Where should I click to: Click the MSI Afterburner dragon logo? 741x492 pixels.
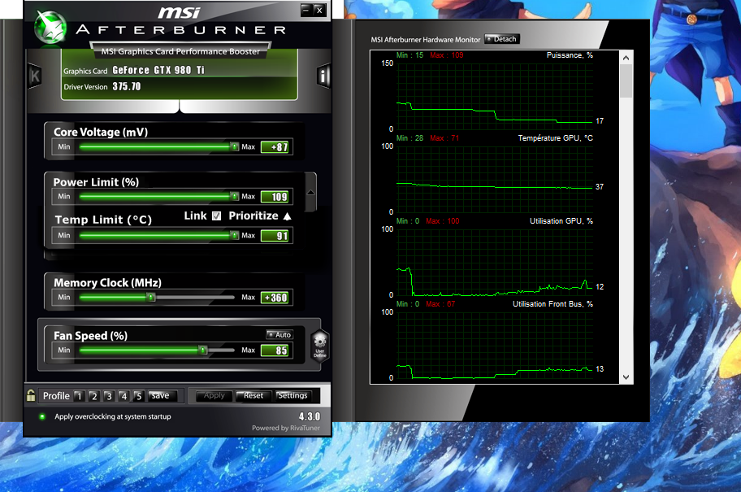[50, 28]
